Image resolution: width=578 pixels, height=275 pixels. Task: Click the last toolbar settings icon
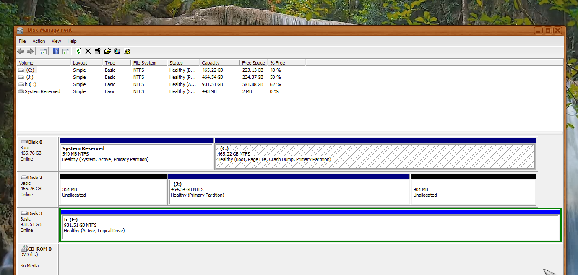pos(127,51)
